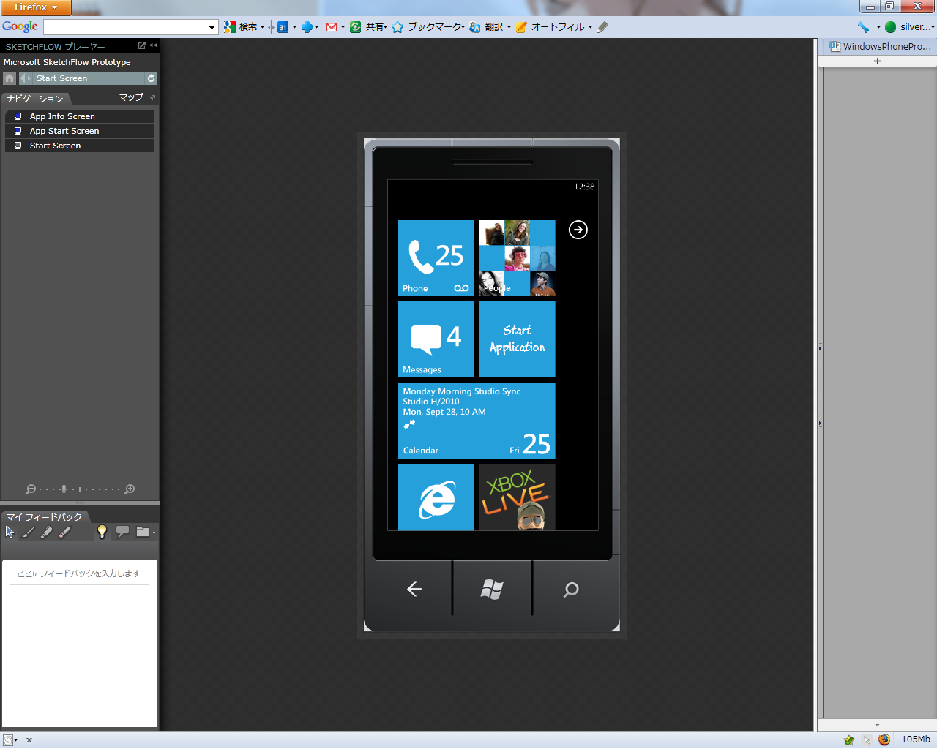Reload the current Start Screen
This screenshot has width=937, height=749.
pyautogui.click(x=151, y=78)
